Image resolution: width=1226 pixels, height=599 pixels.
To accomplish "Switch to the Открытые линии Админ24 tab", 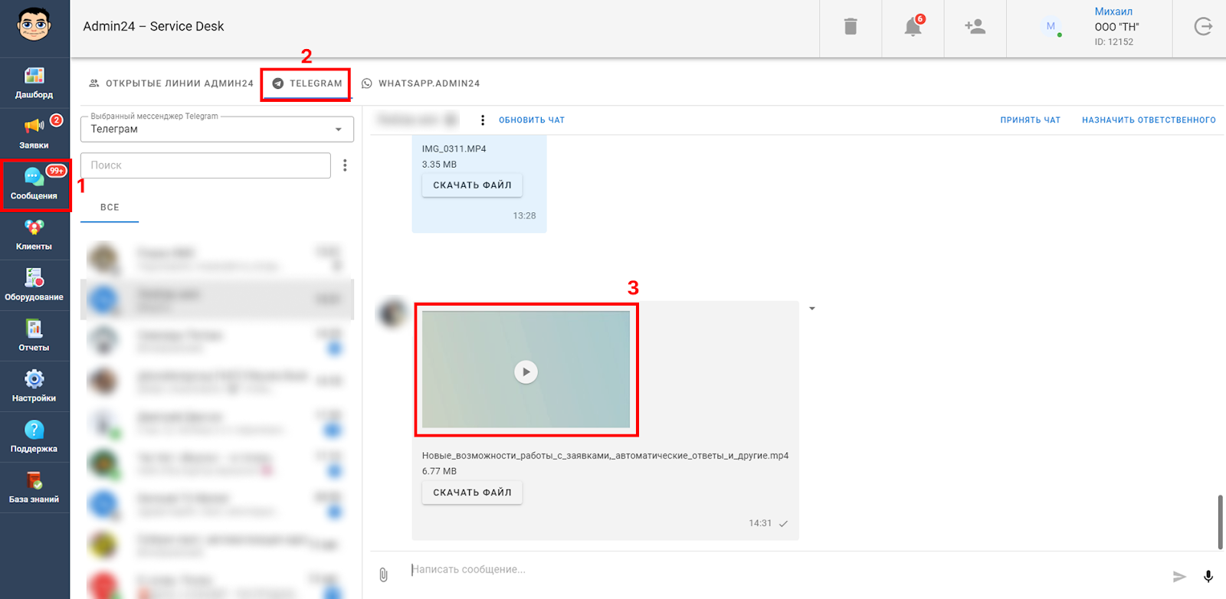I will pos(171,83).
